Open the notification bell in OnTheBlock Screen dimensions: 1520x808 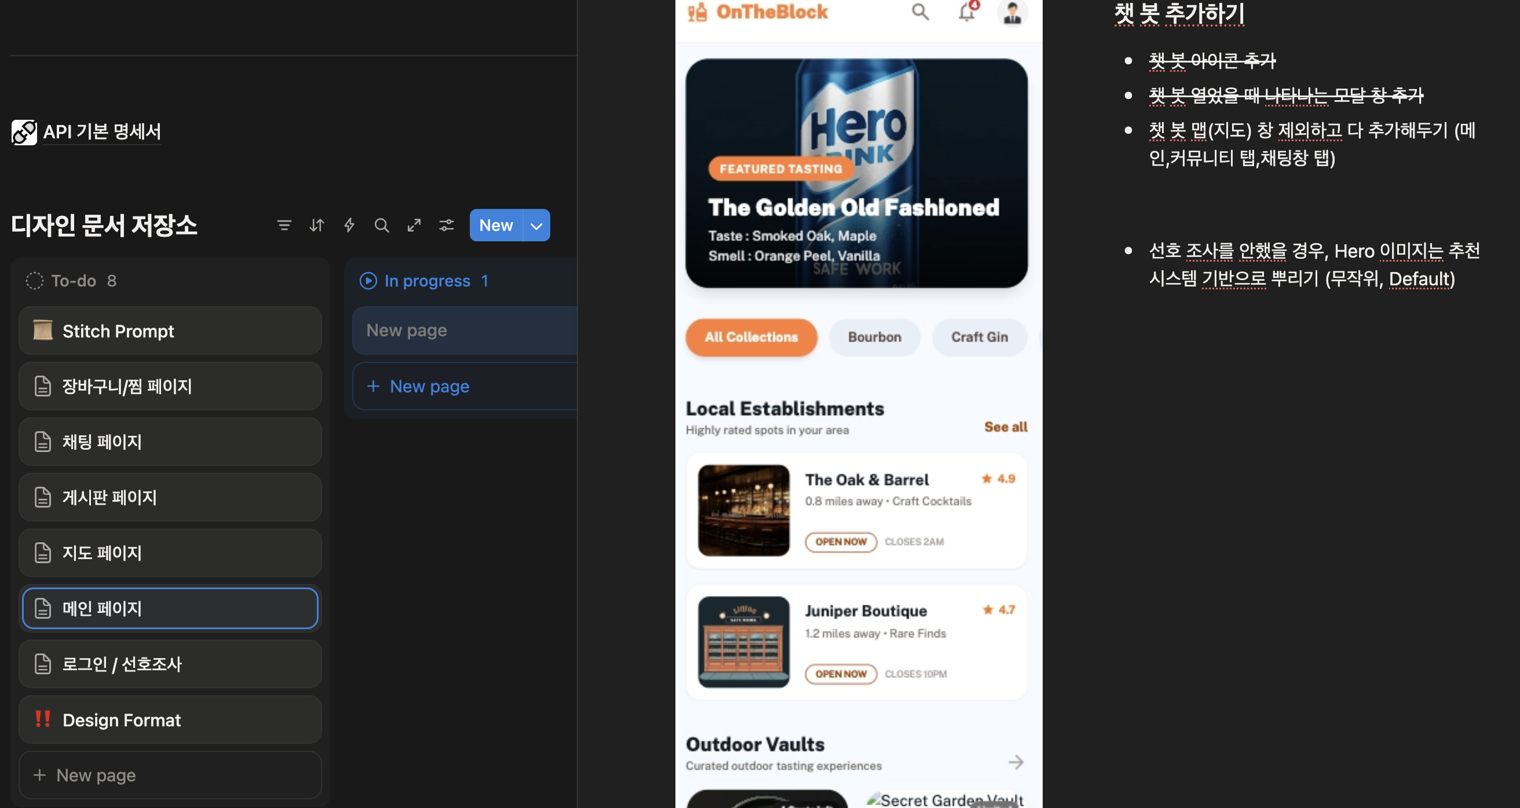pos(967,12)
